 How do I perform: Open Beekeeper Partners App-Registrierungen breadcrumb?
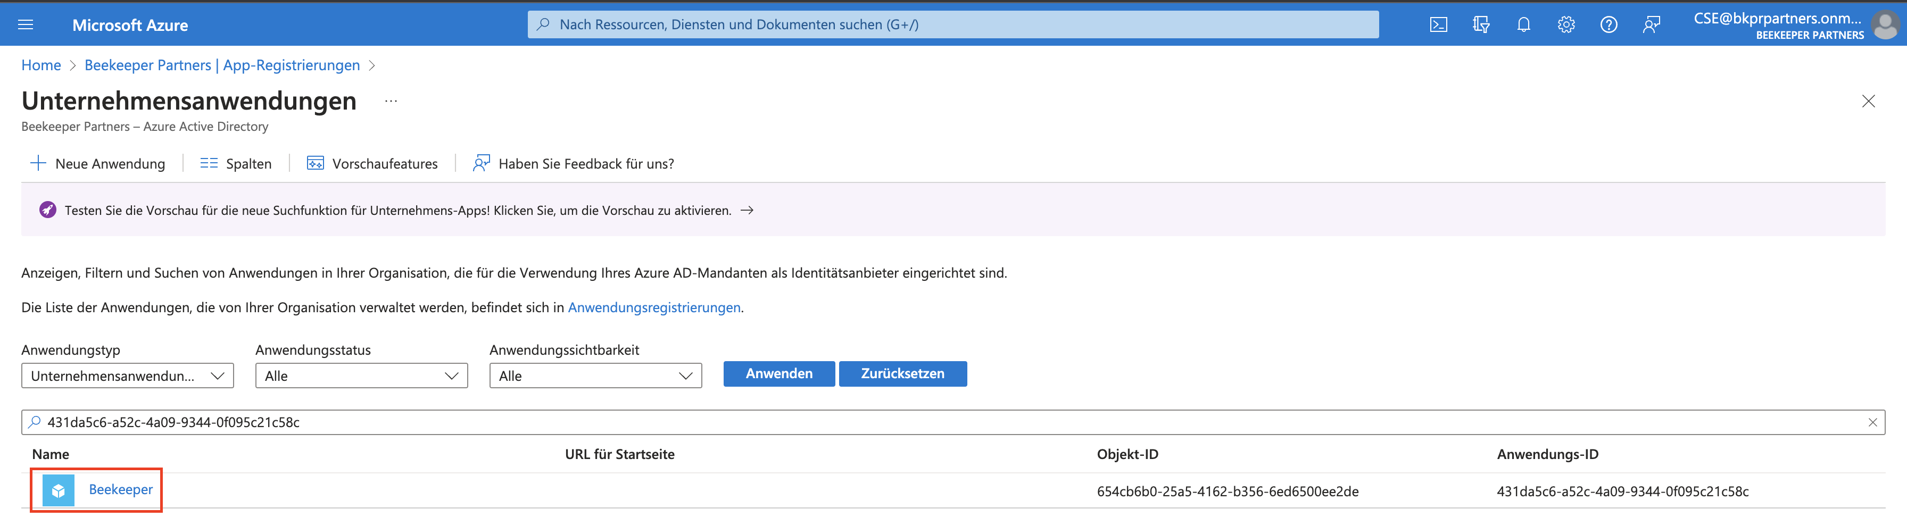[x=222, y=65]
